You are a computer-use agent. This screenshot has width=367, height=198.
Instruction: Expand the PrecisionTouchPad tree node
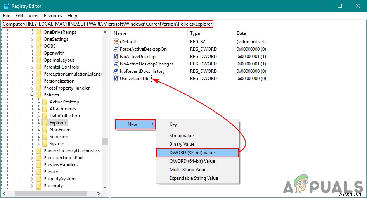32,158
